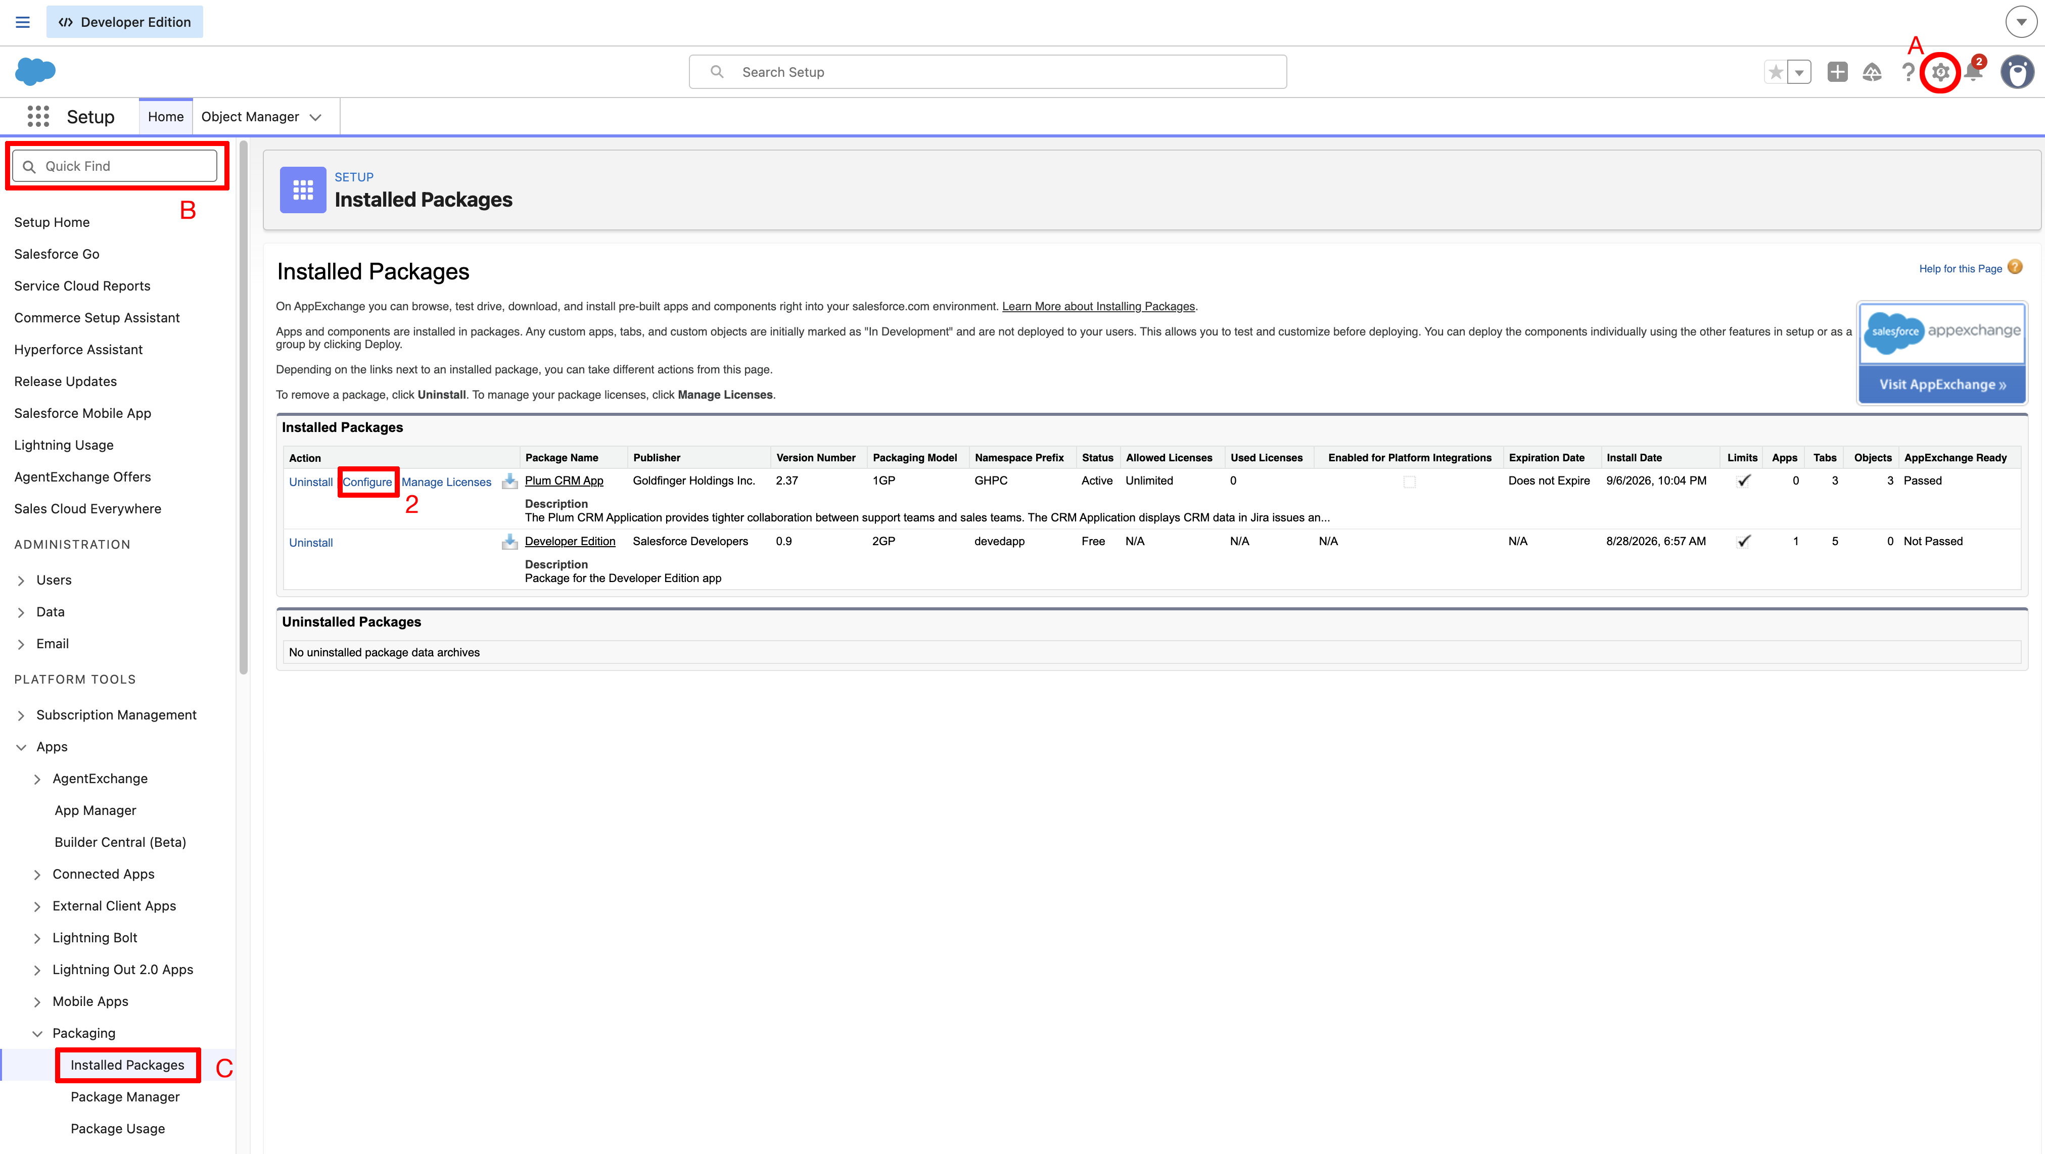This screenshot has height=1154, width=2045.
Task: Select Package Manager in the sidebar
Action: [125, 1097]
